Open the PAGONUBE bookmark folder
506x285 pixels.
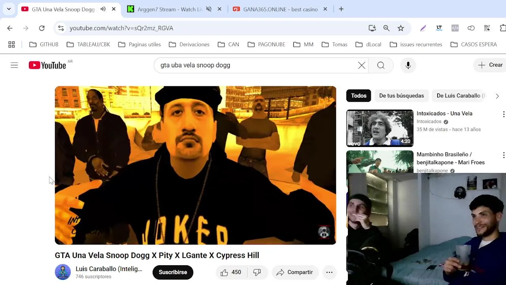coord(266,44)
